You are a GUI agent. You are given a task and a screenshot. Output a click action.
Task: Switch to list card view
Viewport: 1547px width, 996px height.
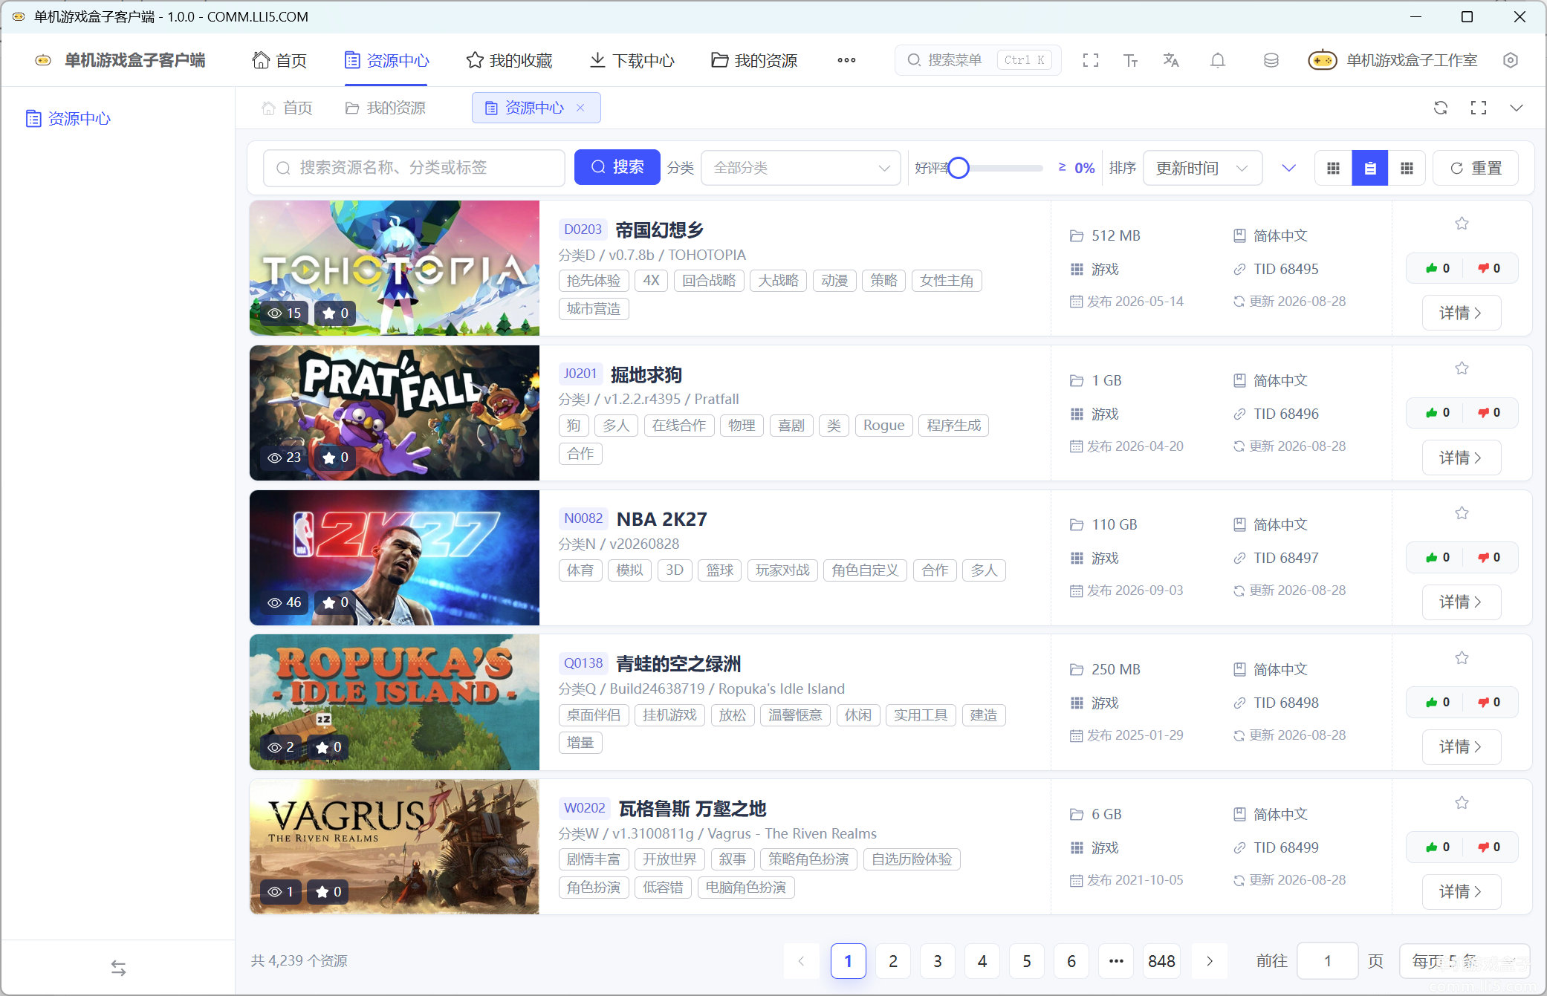[x=1370, y=168]
